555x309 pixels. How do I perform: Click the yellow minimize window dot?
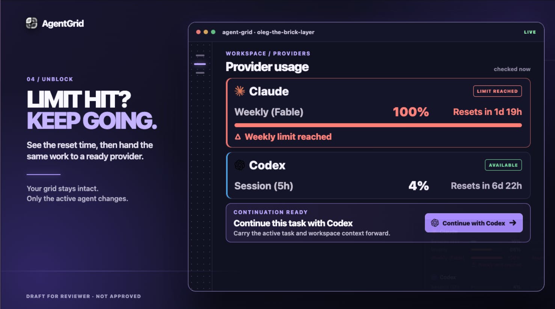point(206,32)
